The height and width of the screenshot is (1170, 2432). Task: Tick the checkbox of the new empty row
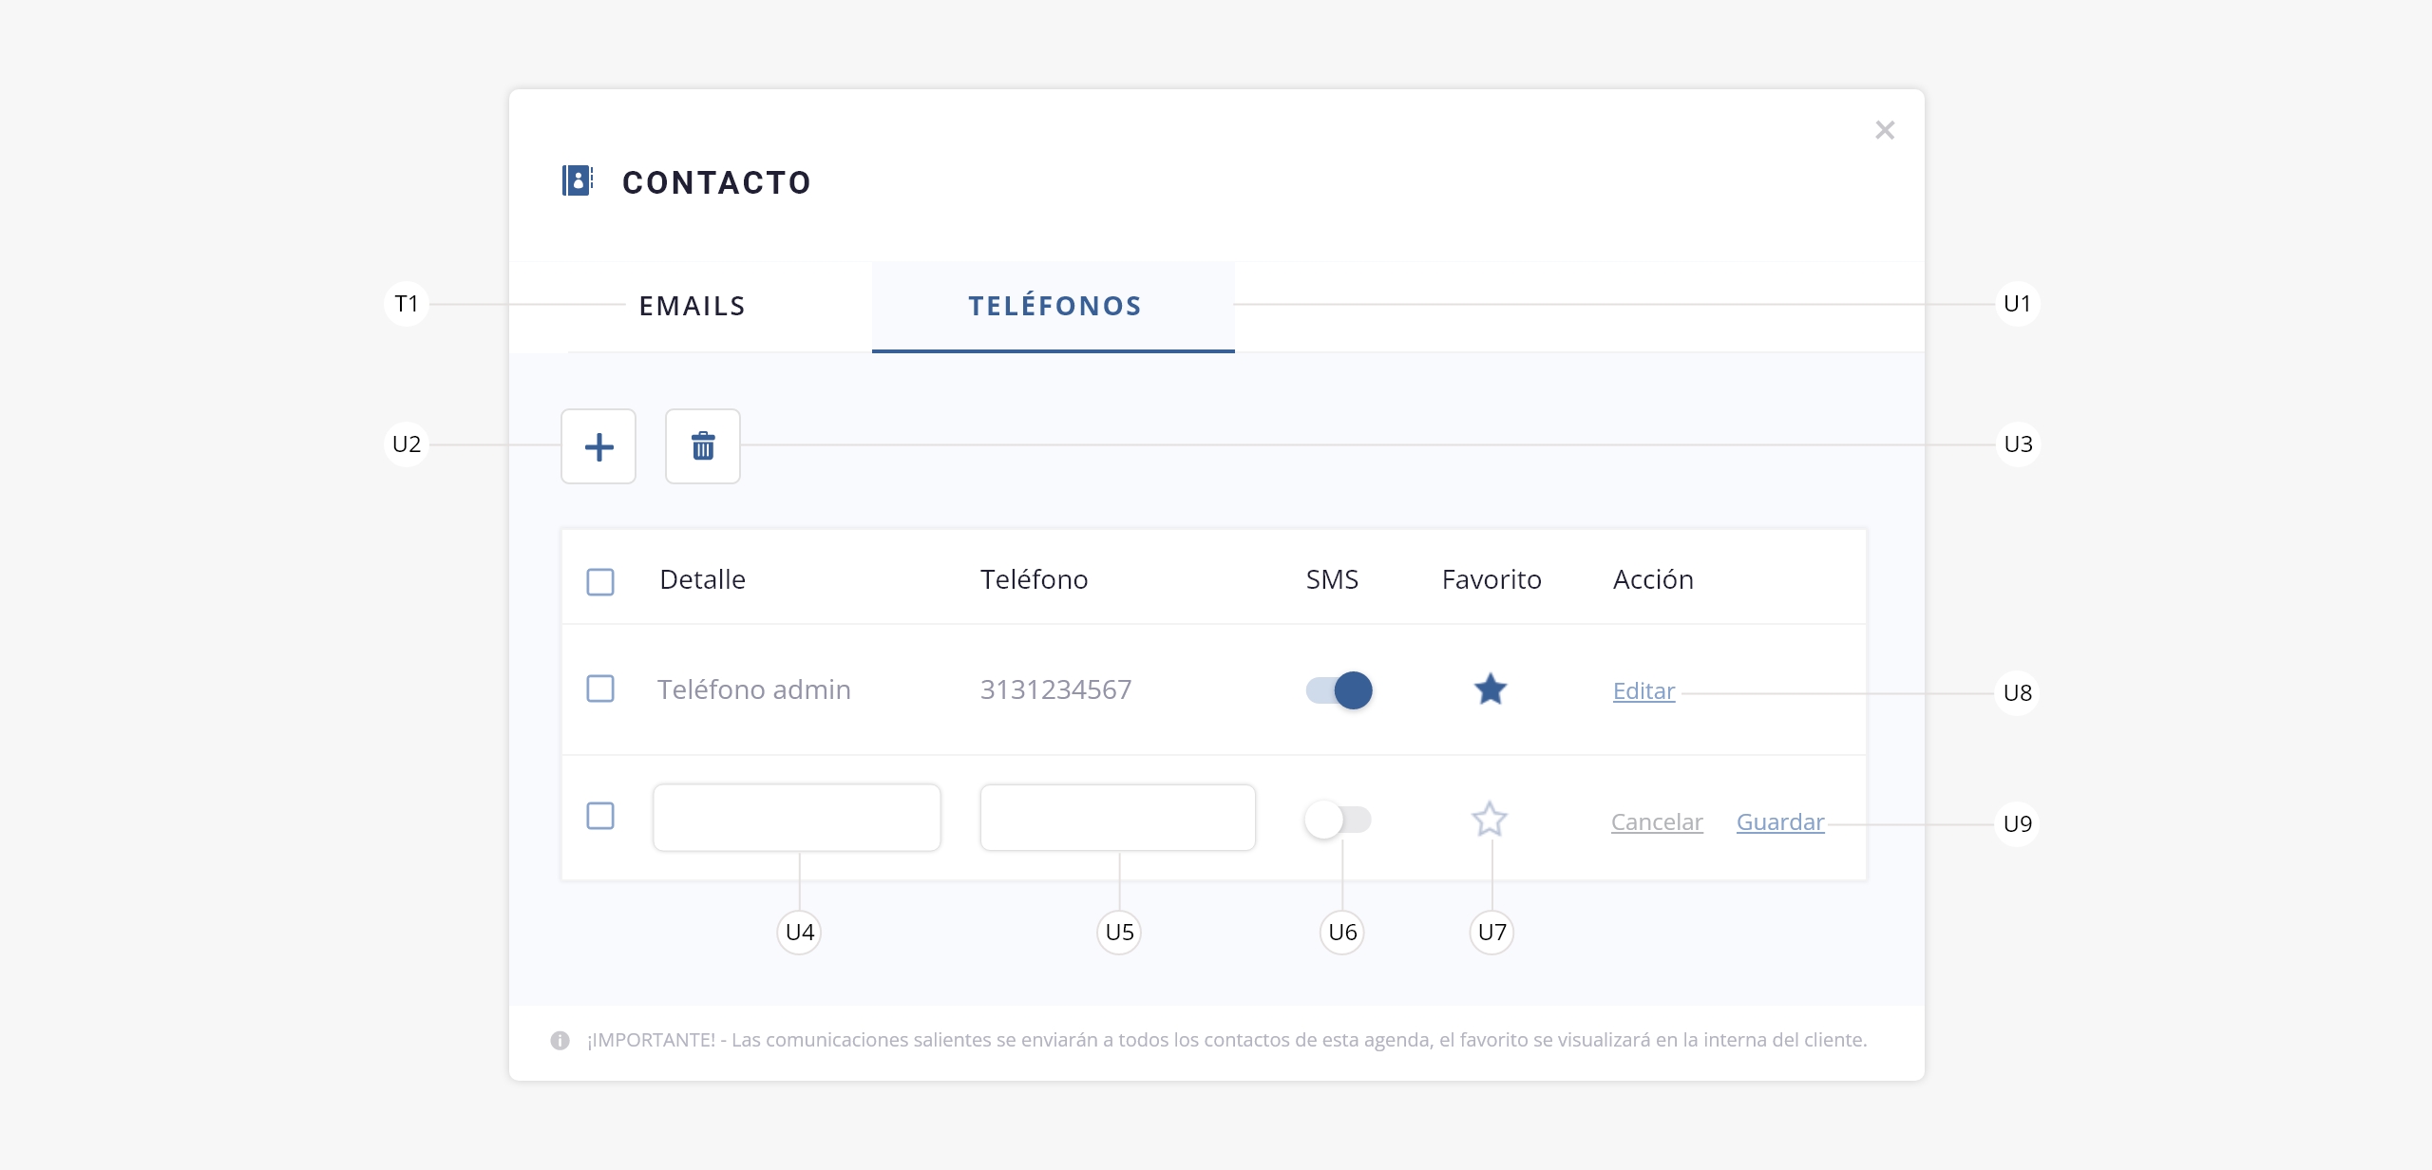point(600,816)
